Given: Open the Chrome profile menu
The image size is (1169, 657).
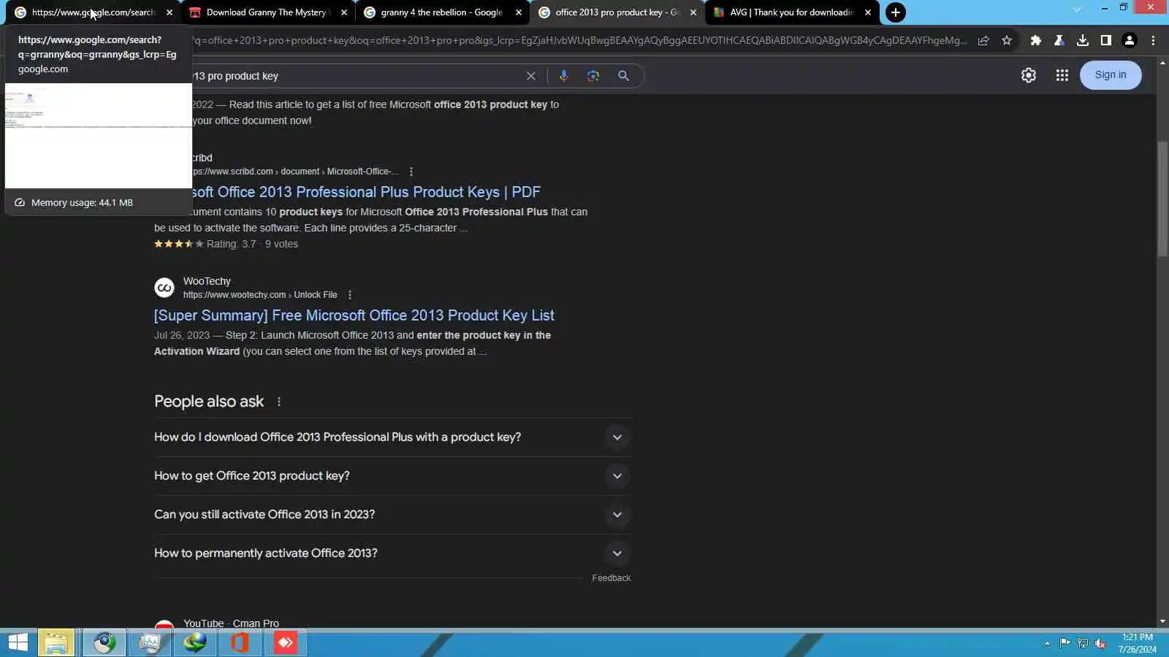Looking at the screenshot, I should point(1130,41).
